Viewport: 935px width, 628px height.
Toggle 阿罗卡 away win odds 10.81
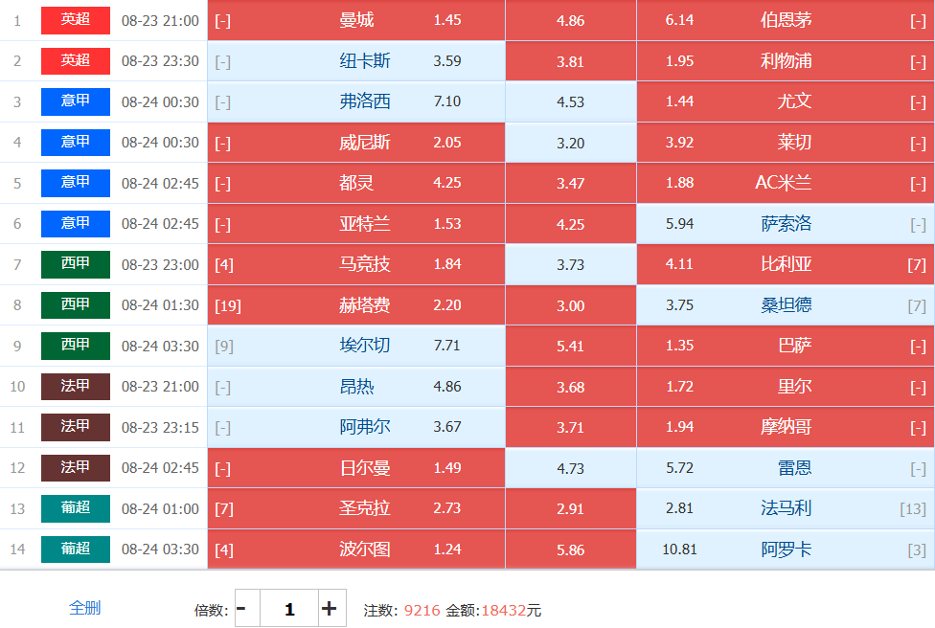coord(786,549)
